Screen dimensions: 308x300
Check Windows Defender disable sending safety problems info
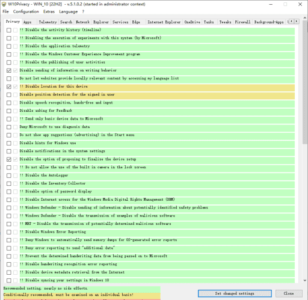[8, 208]
